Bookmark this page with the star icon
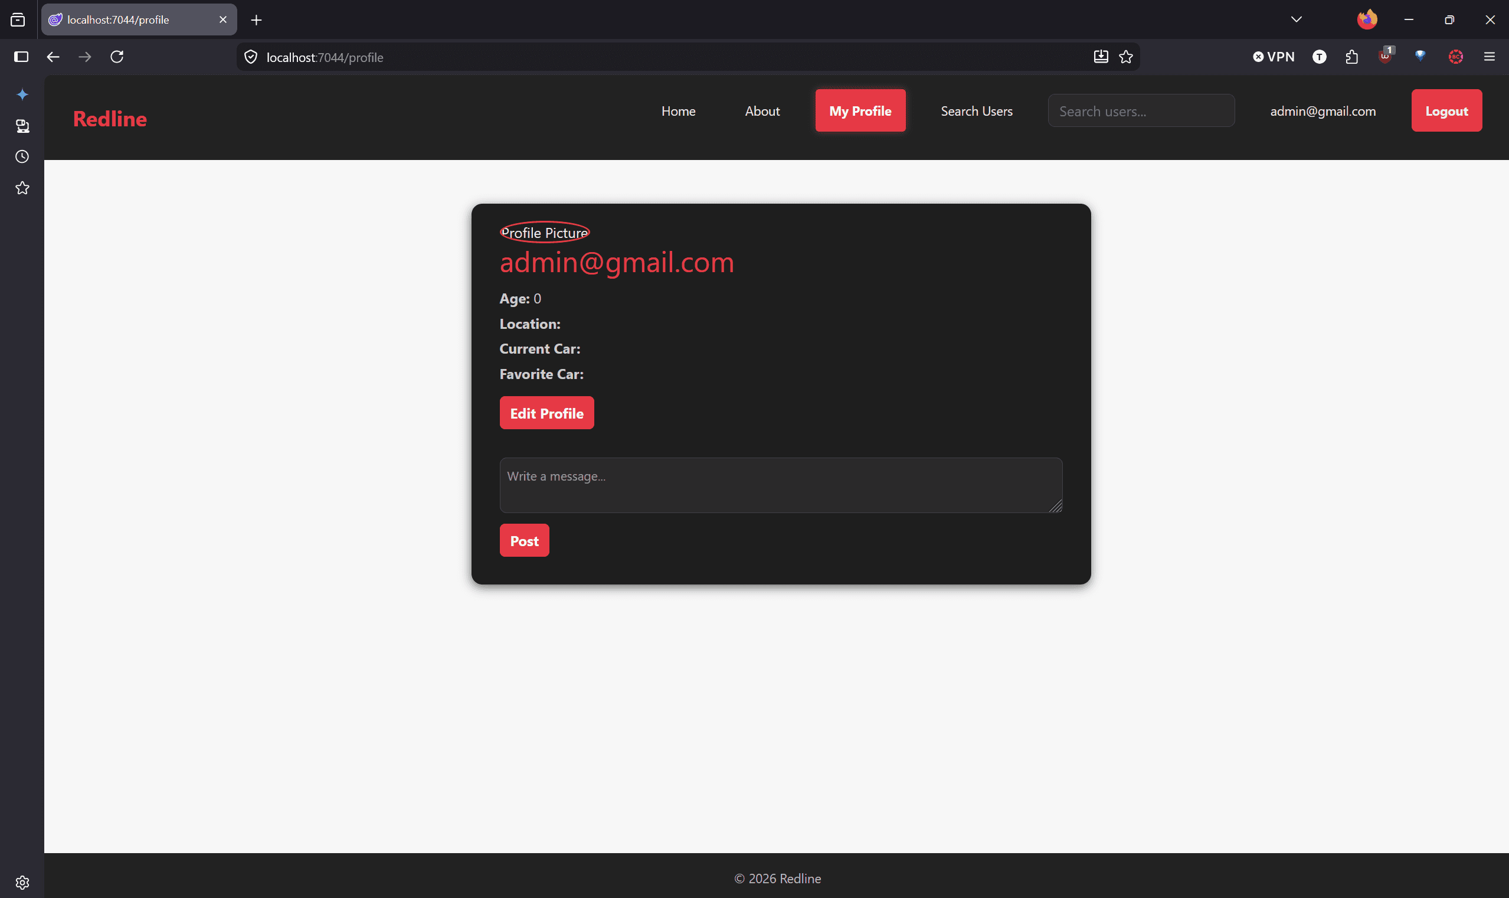The image size is (1509, 898). [1126, 57]
